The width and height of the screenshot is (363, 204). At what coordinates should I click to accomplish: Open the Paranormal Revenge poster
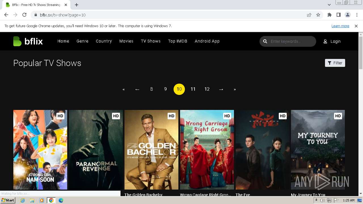point(96,150)
